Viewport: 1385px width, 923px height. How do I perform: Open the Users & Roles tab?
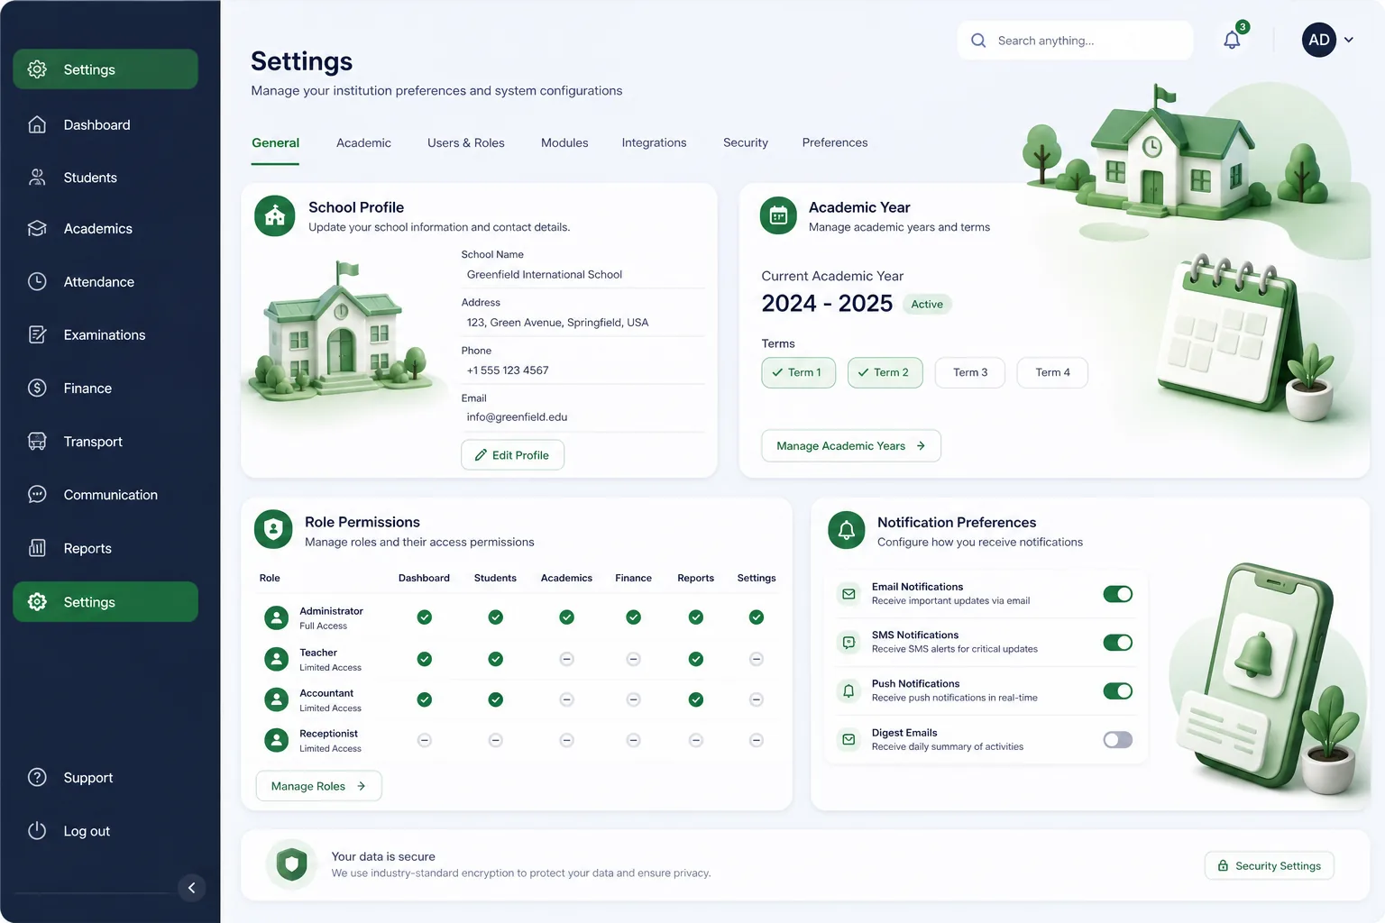[x=466, y=142]
